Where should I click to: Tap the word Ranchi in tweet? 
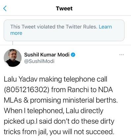point(78,90)
